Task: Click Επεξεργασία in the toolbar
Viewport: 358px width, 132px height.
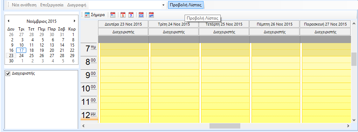Action: click(52, 5)
